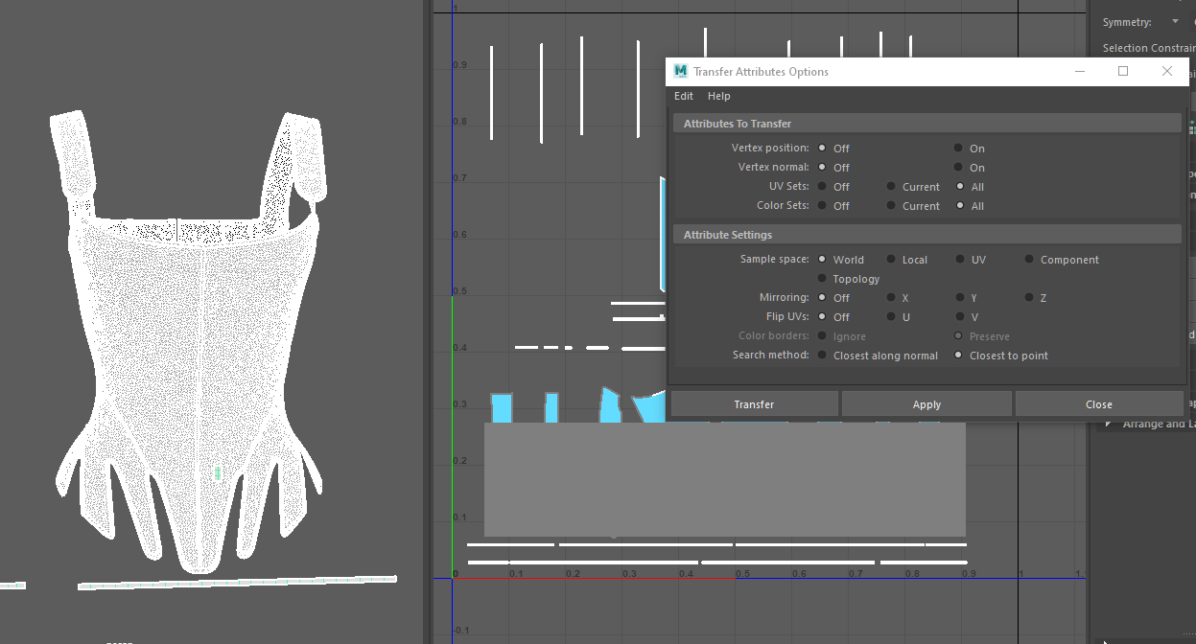1196x644 pixels.
Task: Choose Topology sample space
Action: point(822,279)
